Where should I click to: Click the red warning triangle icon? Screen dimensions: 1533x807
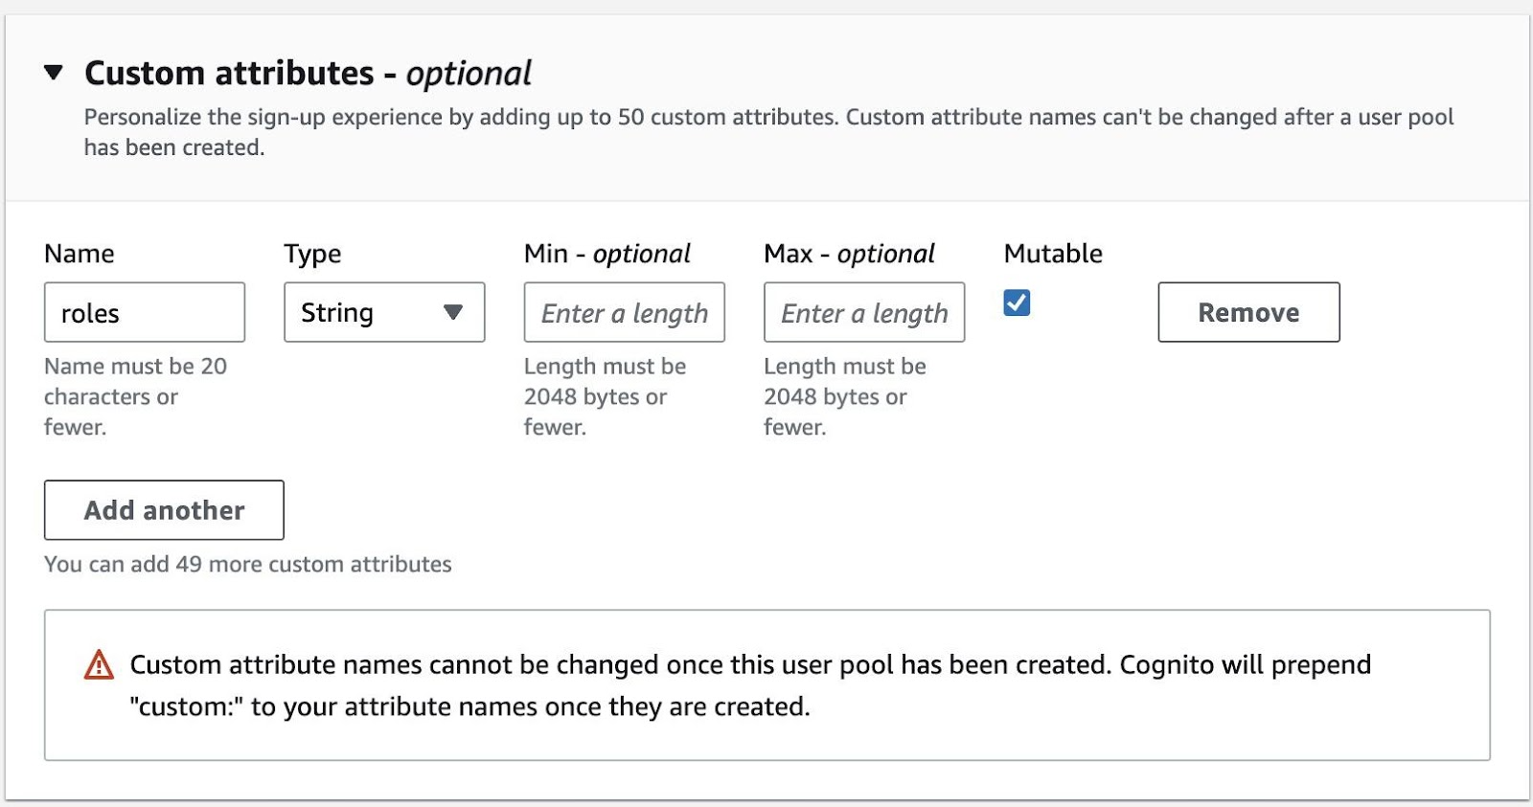tap(99, 664)
